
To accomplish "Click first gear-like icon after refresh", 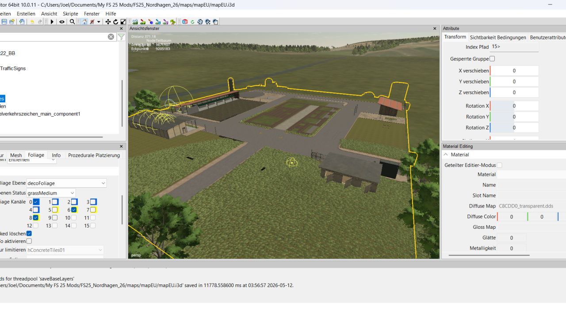I will [x=200, y=22].
